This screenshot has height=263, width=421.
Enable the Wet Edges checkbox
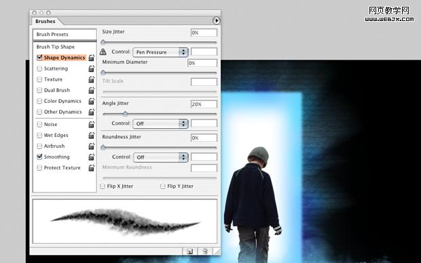pyautogui.click(x=39, y=135)
